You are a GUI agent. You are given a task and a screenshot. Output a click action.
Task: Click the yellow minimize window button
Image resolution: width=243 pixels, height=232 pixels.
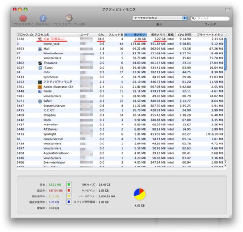pyautogui.click(x=20, y=10)
